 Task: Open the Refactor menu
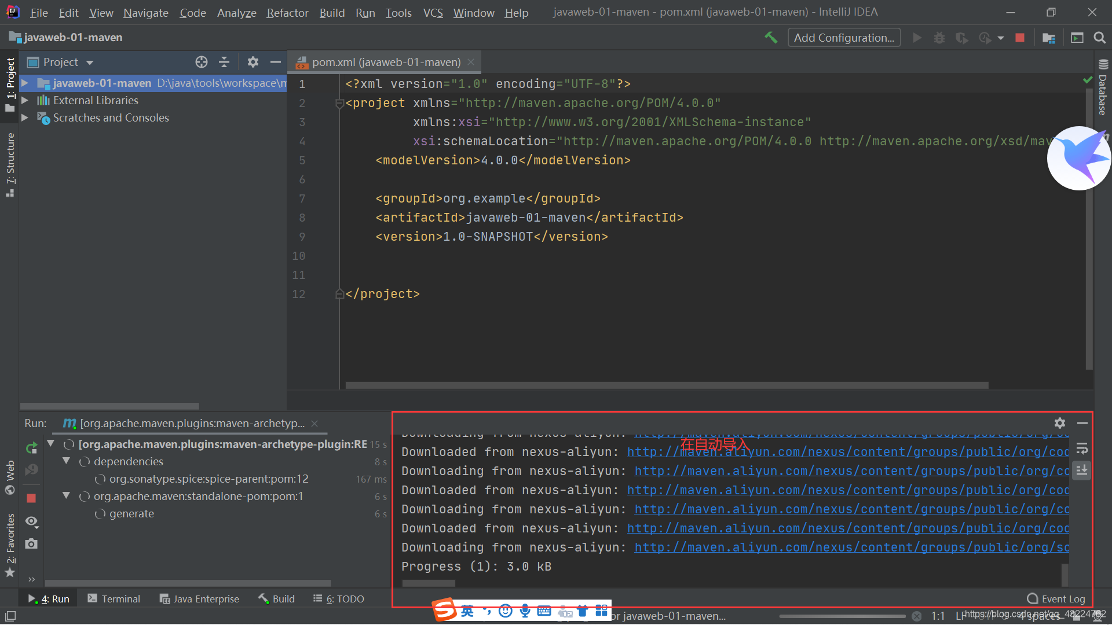[287, 13]
